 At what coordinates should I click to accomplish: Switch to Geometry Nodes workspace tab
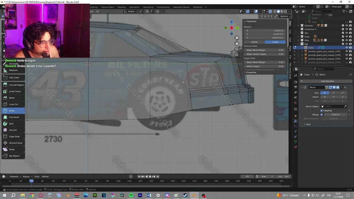click(181, 7)
